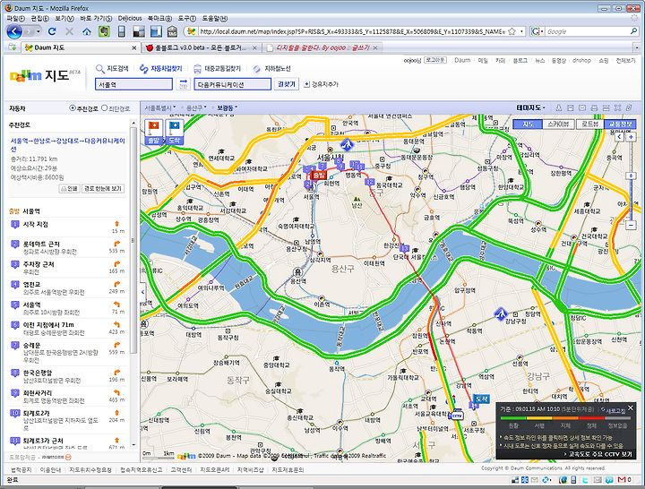
Task: Select route step 숭례문
Action: click(67, 353)
